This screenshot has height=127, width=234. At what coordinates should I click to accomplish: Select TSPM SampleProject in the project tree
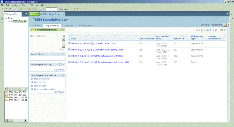tap(20, 21)
